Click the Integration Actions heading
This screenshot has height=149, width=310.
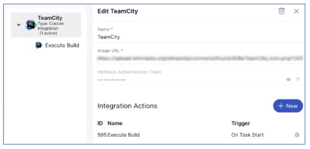[x=127, y=106]
